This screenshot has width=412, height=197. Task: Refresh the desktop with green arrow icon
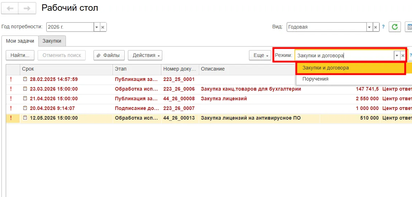pyautogui.click(x=394, y=27)
